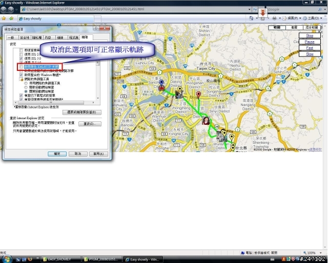Click the Print toolbar icon
Viewport: 328px width, 263px height.
coord(274,18)
